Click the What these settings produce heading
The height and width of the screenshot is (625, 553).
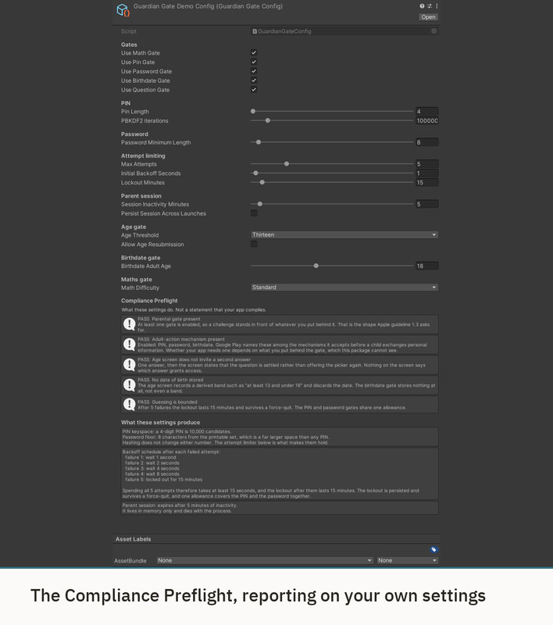point(161,422)
